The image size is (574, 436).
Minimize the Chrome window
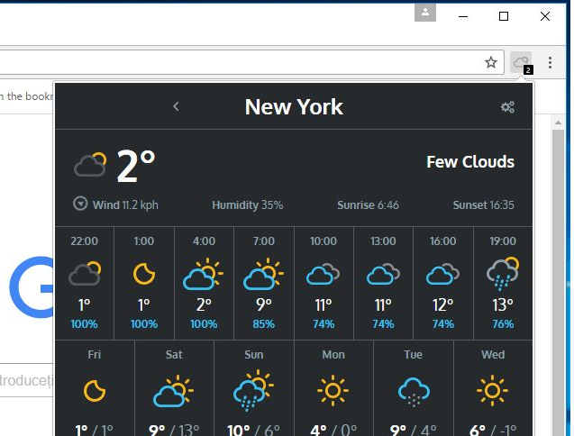click(463, 16)
